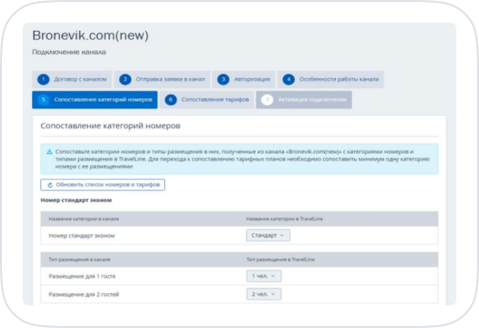Open the 2 чел. placement dropdown

264,294
